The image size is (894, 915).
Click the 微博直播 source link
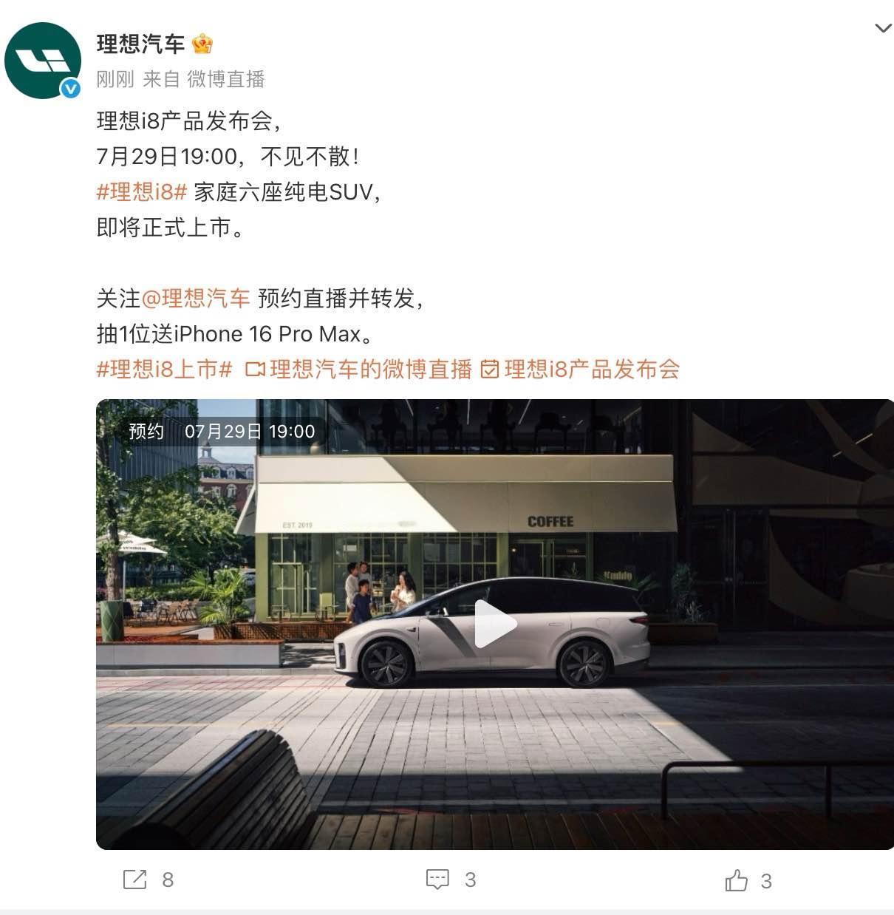225,79
